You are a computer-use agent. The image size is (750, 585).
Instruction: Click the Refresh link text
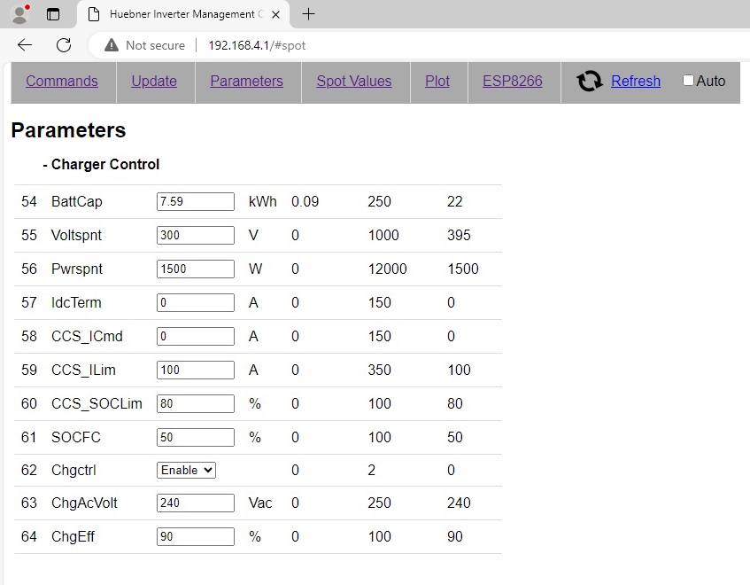tap(635, 82)
